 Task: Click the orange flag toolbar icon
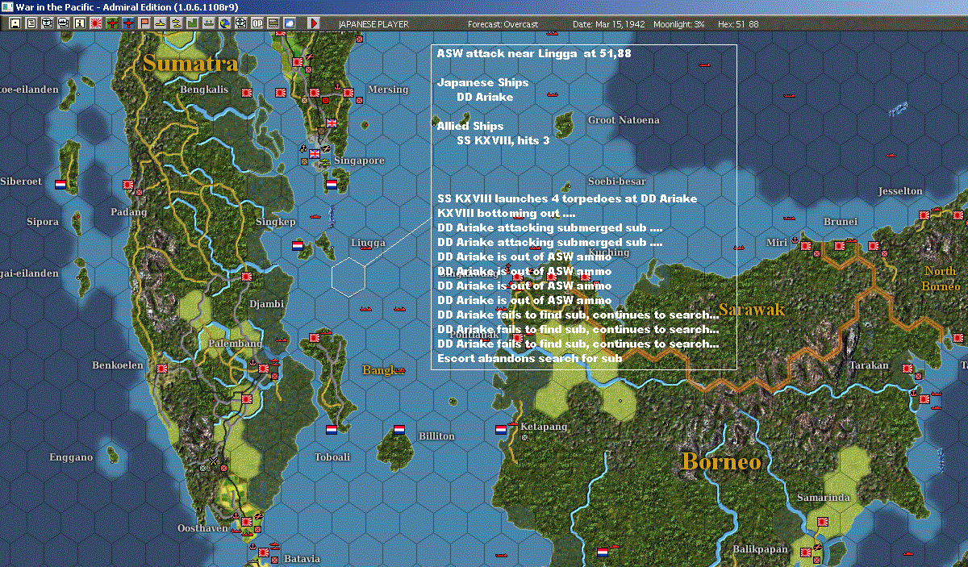144,23
